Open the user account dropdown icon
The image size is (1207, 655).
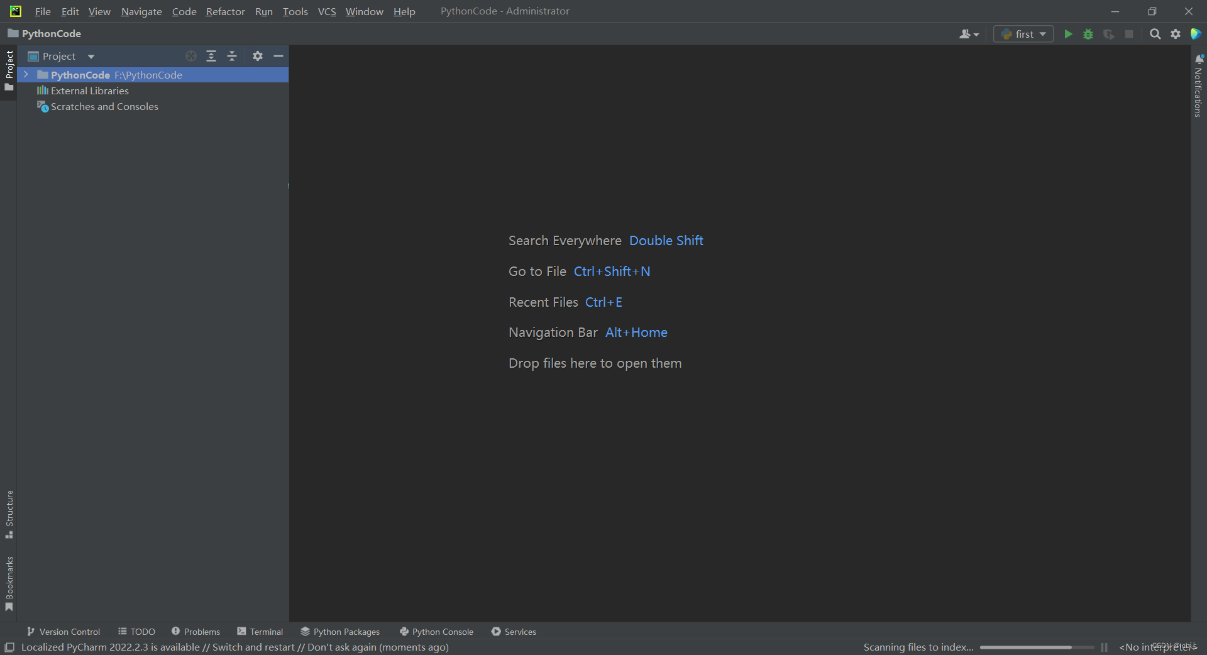pos(969,34)
